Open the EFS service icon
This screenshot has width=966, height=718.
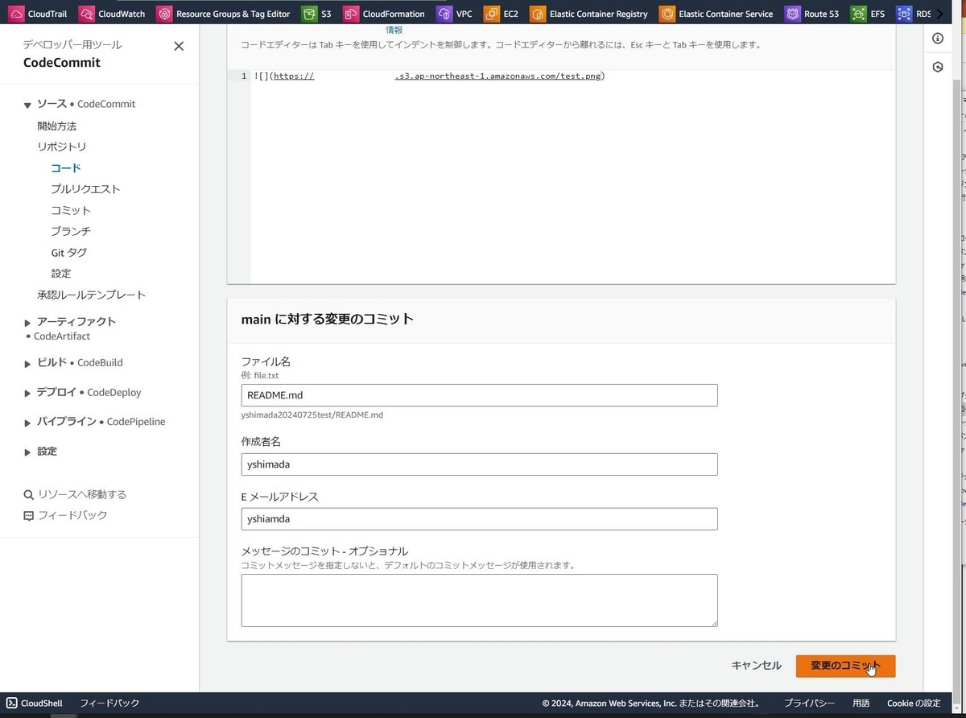click(x=858, y=14)
